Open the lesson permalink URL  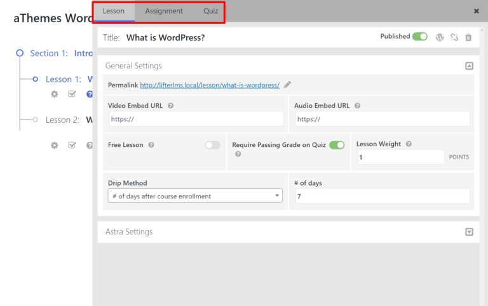tap(210, 85)
